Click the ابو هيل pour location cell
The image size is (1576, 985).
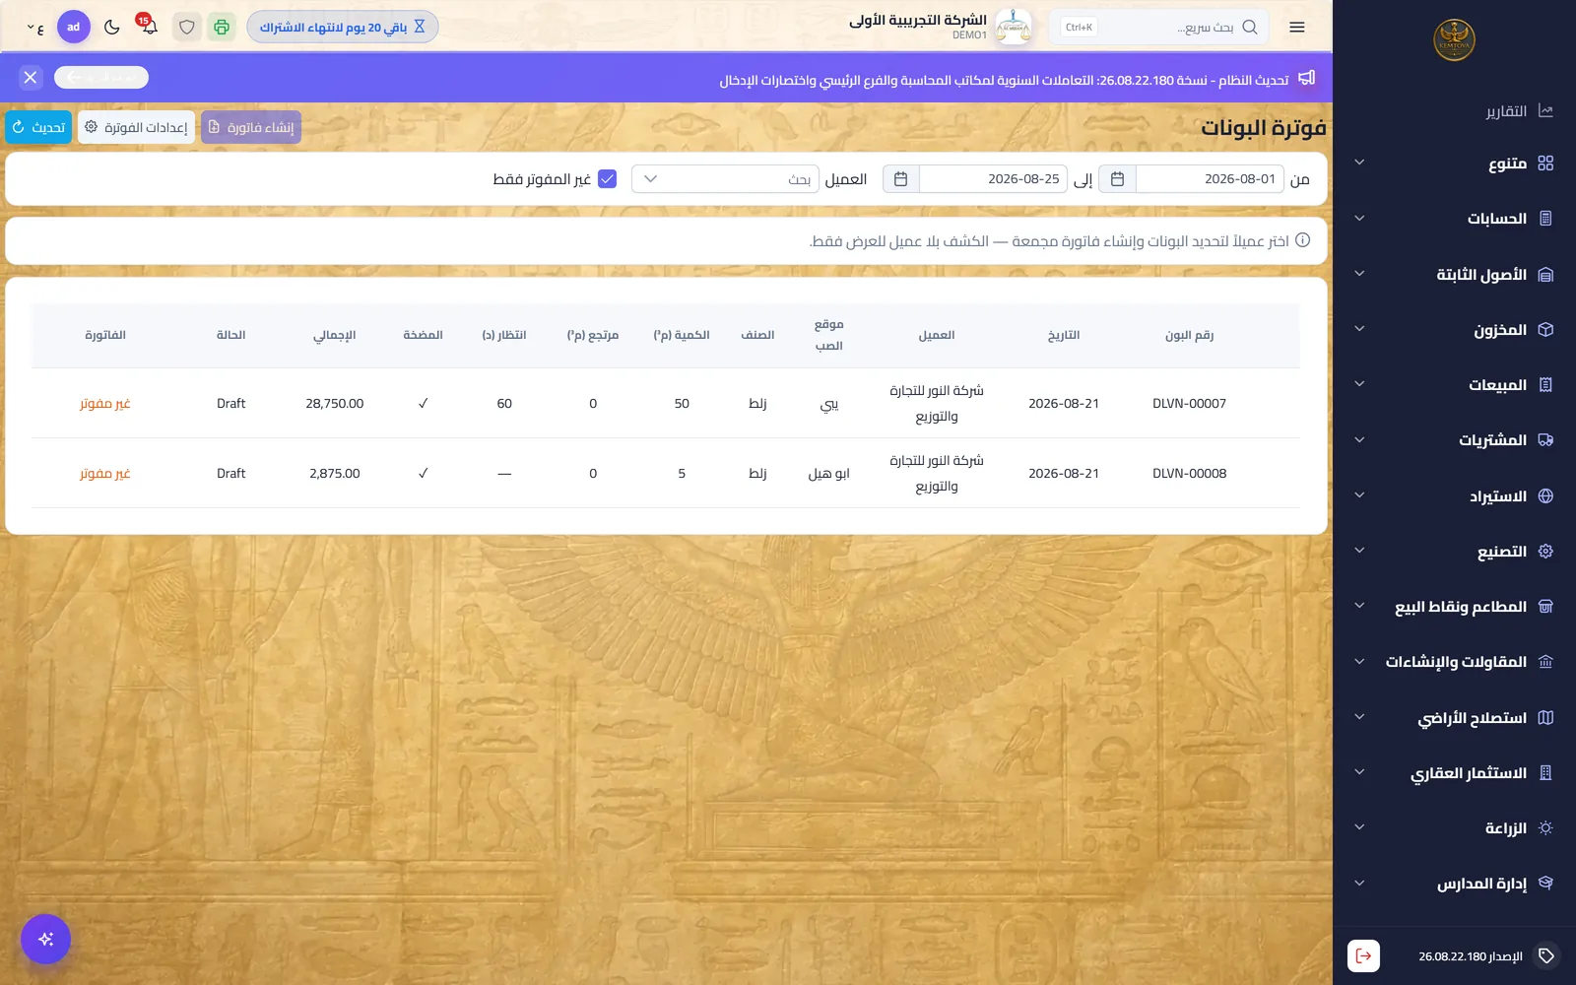click(828, 474)
